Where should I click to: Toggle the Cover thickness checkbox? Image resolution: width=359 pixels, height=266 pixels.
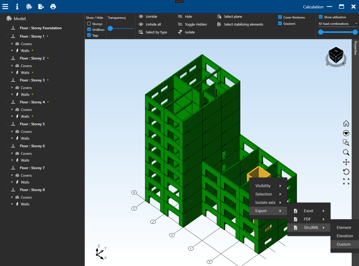(280, 17)
